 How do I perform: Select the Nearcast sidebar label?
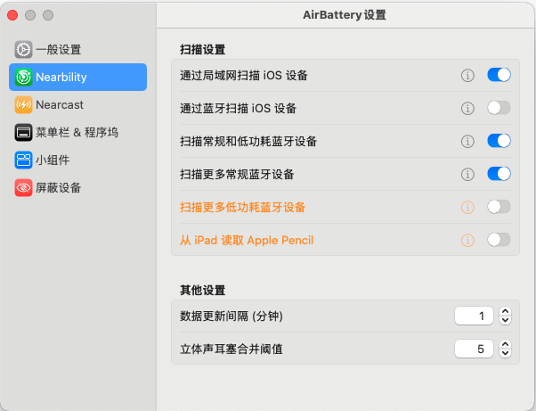click(x=60, y=104)
